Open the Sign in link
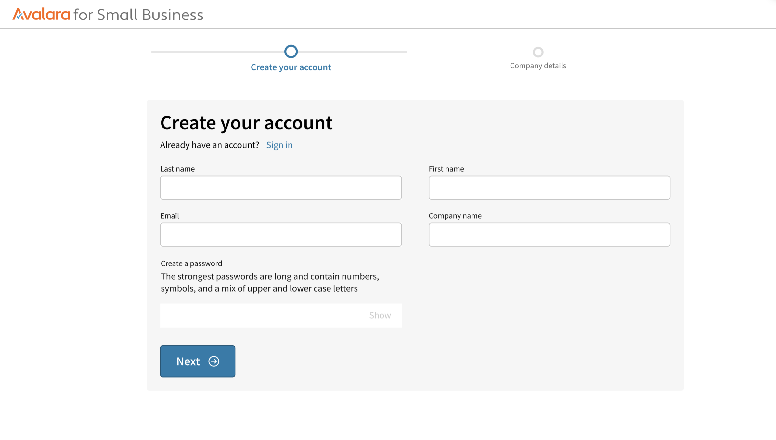Image resolution: width=776 pixels, height=440 pixels. [x=279, y=145]
